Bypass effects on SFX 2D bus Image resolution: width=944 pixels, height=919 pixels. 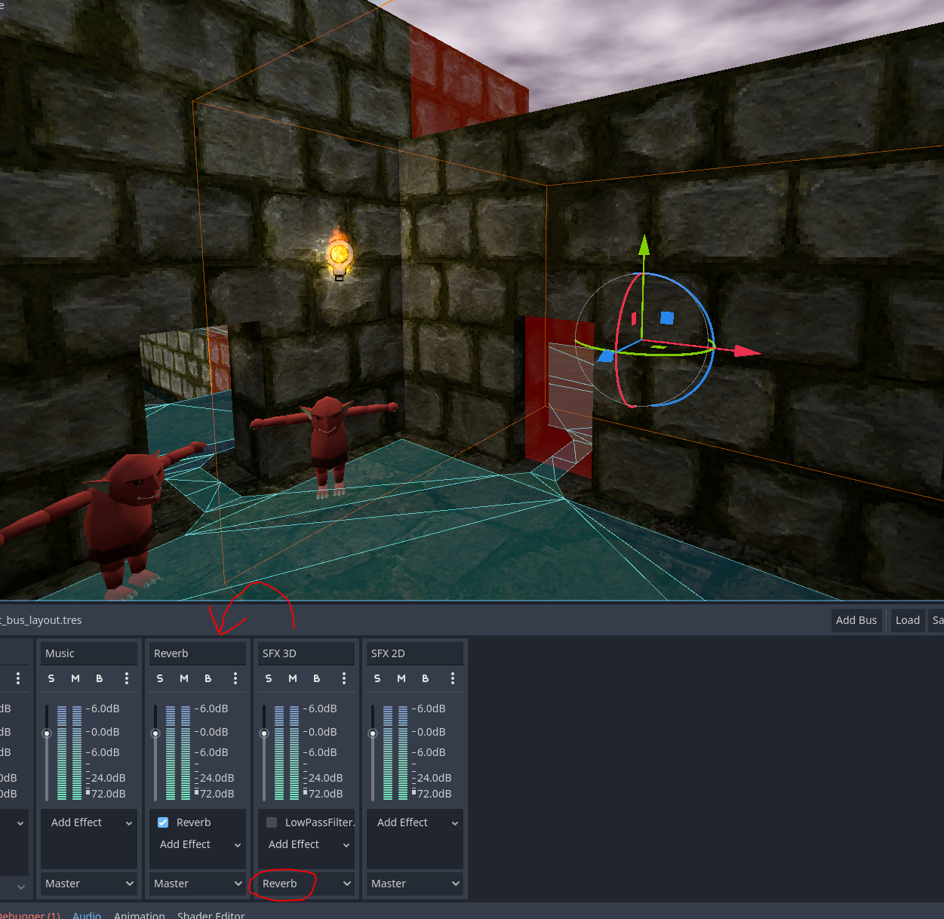pos(426,678)
